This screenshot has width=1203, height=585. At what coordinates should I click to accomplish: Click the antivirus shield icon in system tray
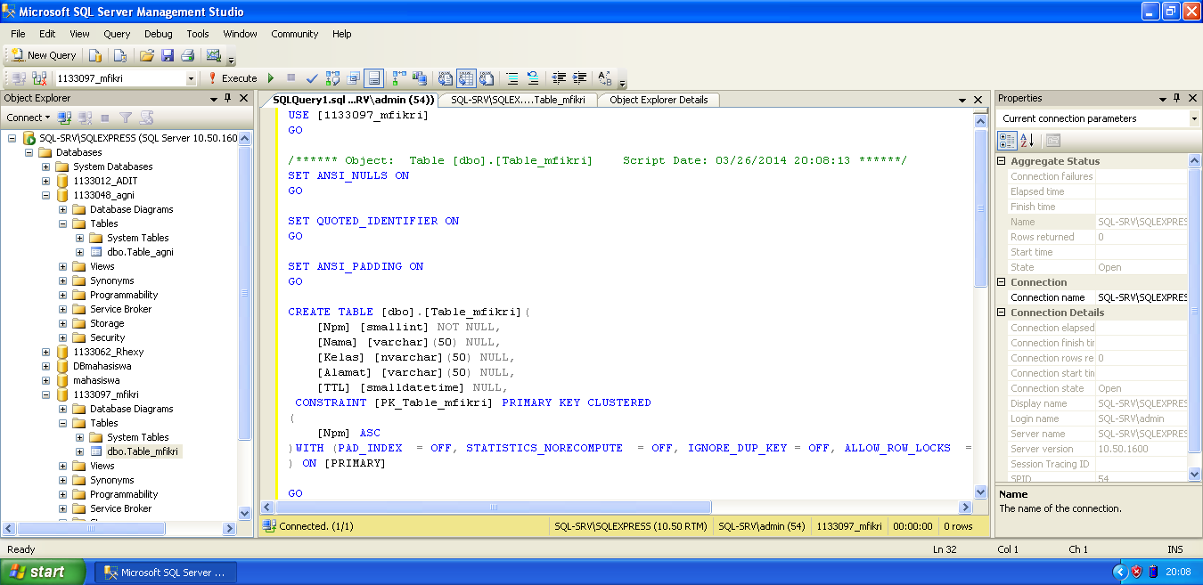click(1136, 572)
